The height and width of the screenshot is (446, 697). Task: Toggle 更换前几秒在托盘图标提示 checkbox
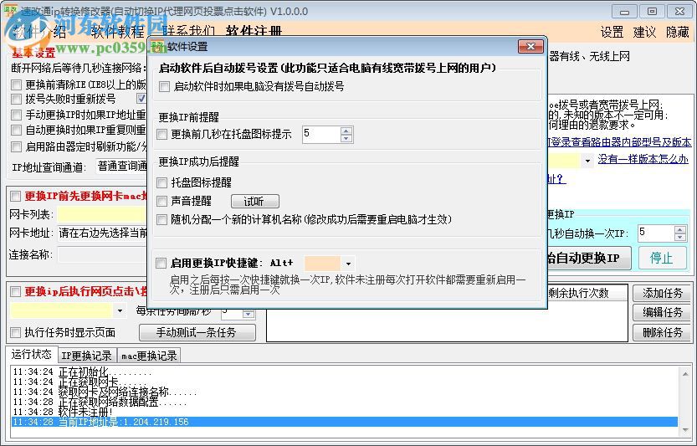click(162, 134)
